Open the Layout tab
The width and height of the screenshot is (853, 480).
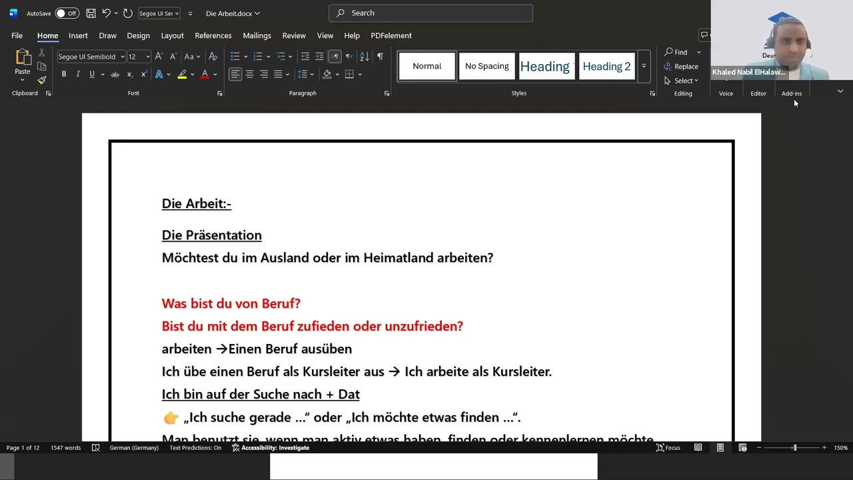[172, 35]
